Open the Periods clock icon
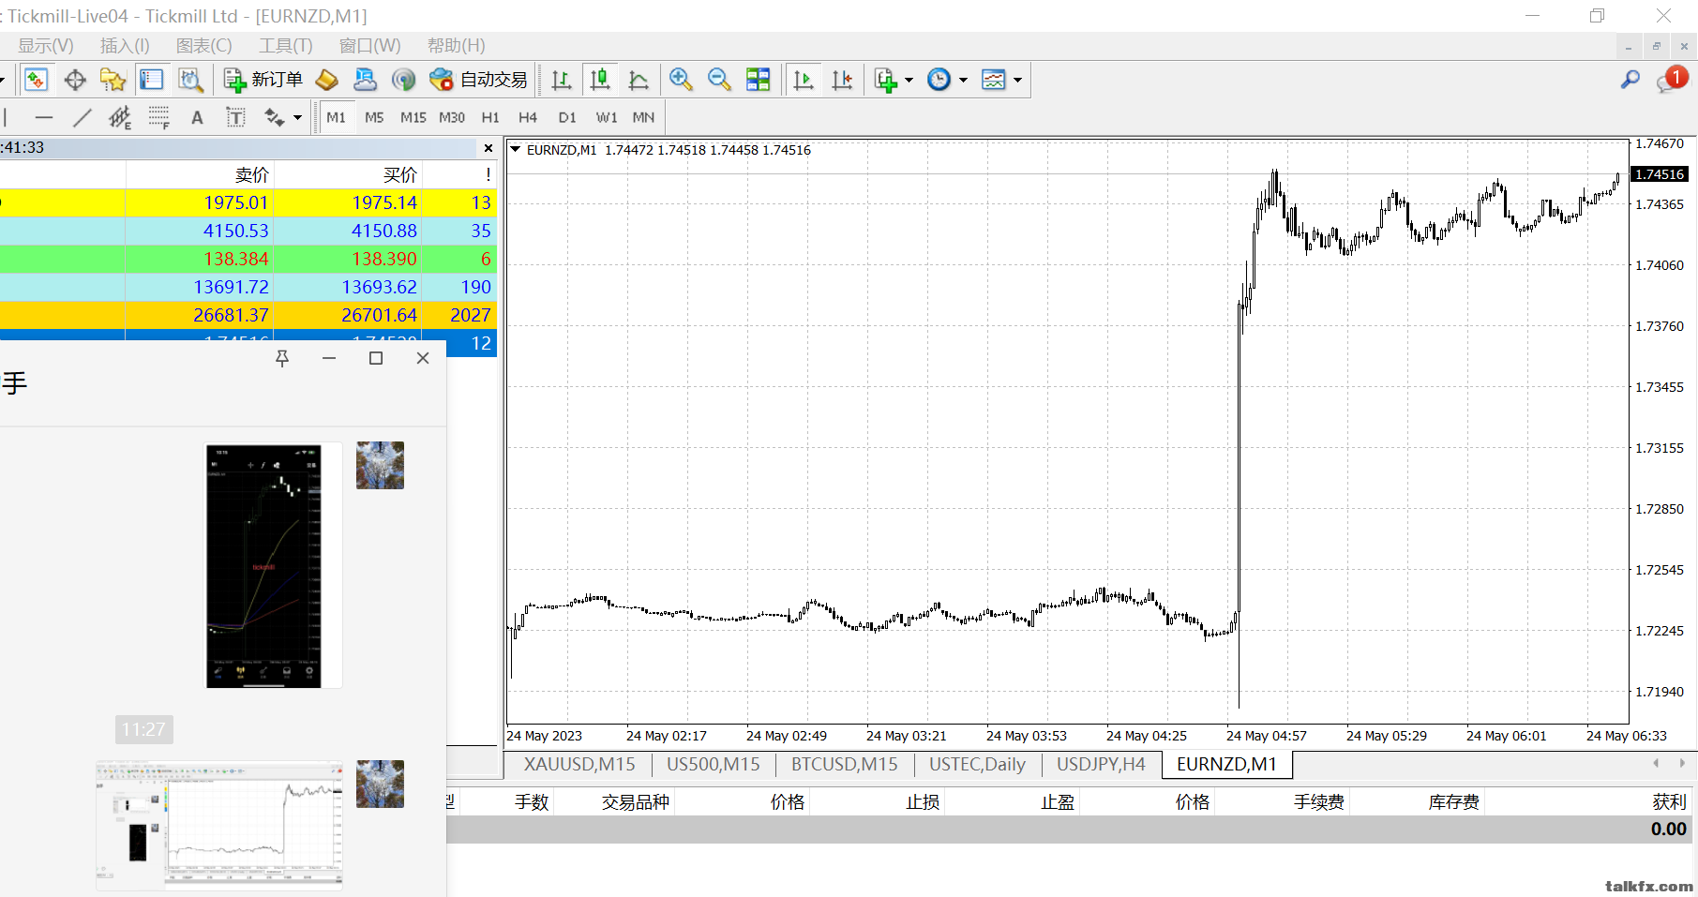The image size is (1698, 897). coord(939,80)
